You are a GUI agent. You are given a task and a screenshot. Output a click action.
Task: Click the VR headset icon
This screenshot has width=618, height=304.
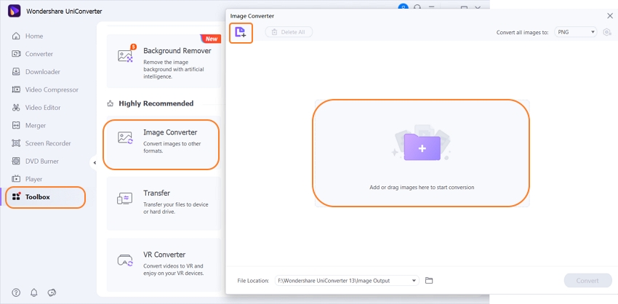[125, 260]
